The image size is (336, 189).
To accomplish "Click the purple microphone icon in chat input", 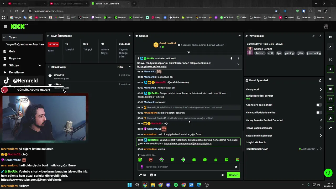I will [142, 167].
